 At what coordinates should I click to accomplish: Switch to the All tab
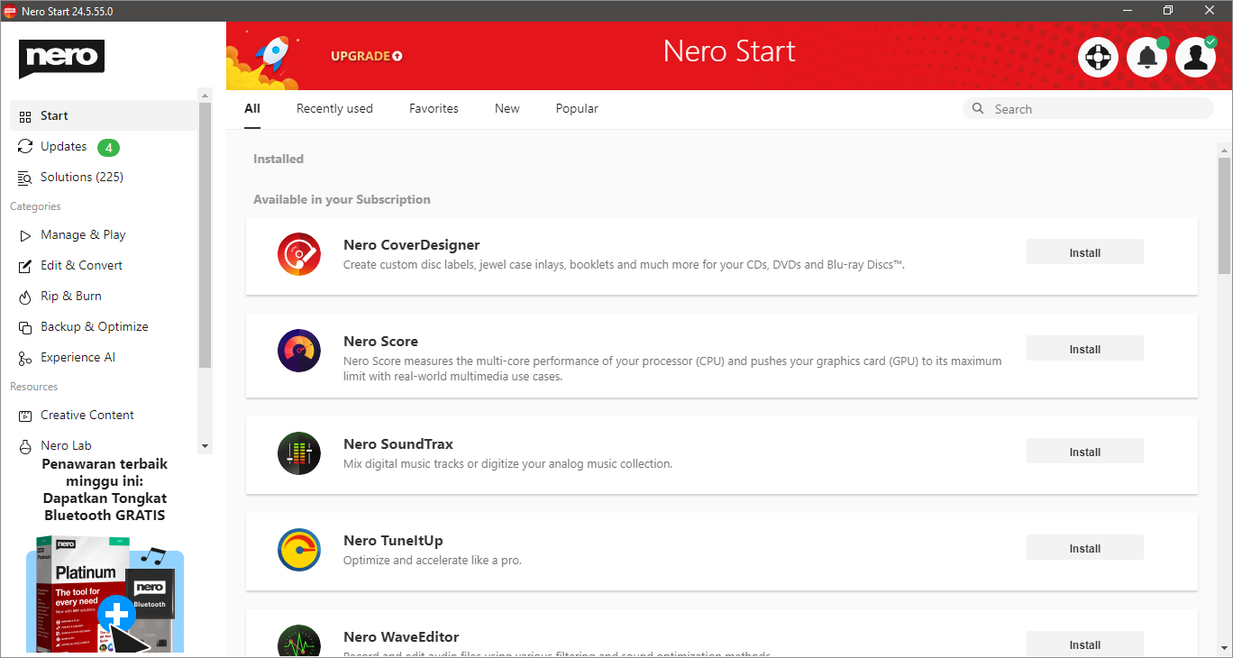click(x=252, y=108)
